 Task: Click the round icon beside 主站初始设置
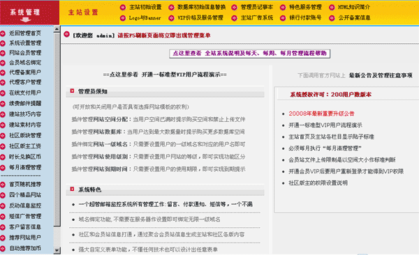123,8
